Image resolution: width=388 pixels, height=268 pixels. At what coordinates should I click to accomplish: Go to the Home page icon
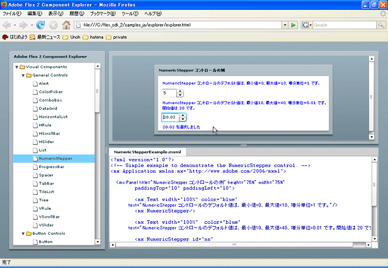click(x=66, y=25)
